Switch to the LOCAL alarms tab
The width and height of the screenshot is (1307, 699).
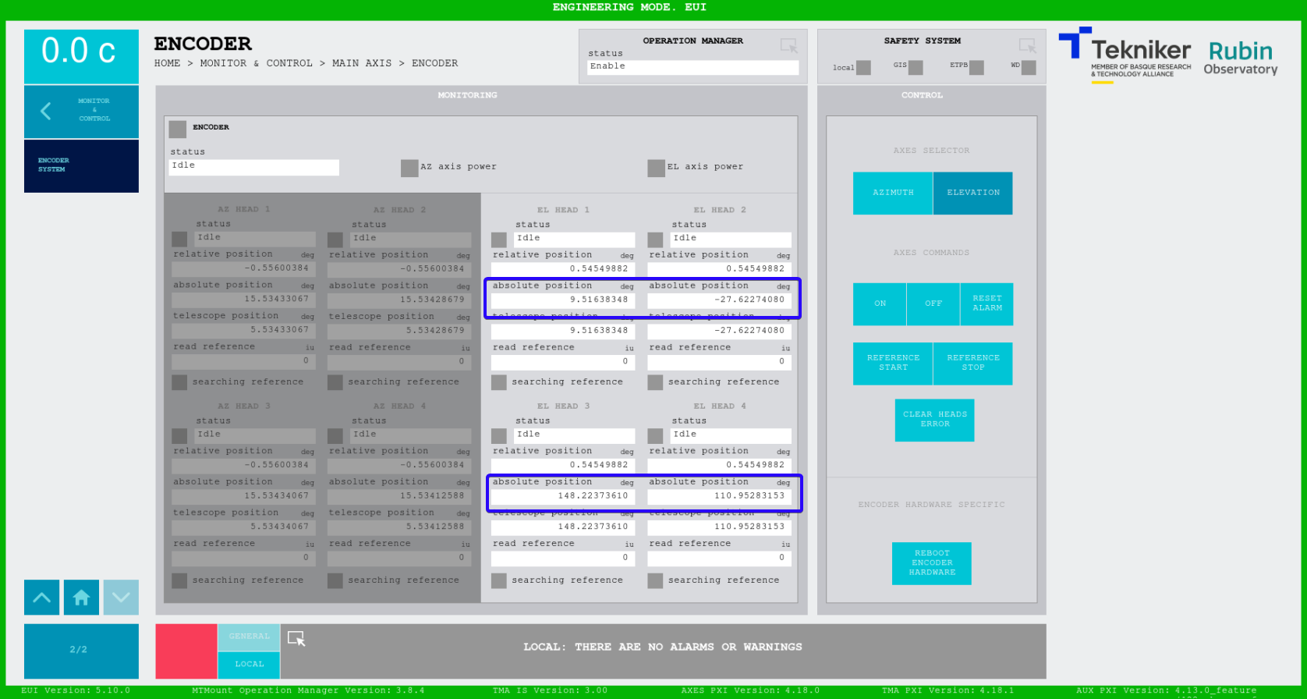coord(249,665)
